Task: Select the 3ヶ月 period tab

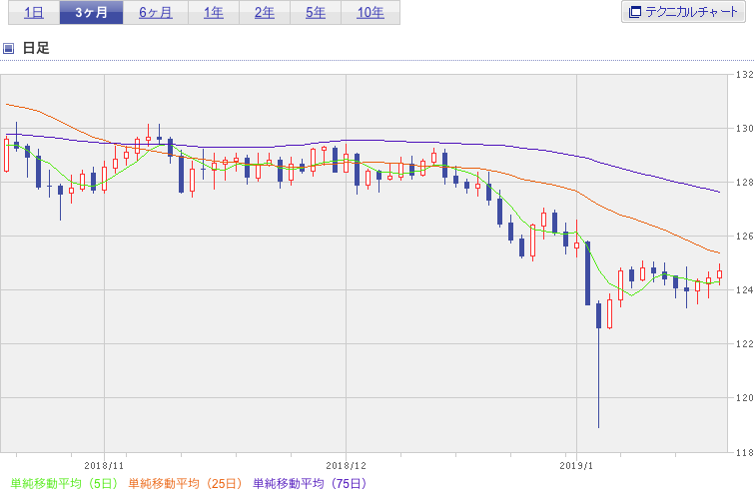Action: point(91,13)
